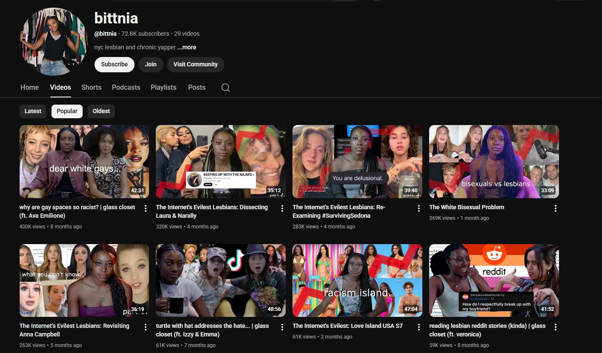The width and height of the screenshot is (602, 353).
Task: Open menu for 'Love Island USA S7' video
Action: (419, 327)
